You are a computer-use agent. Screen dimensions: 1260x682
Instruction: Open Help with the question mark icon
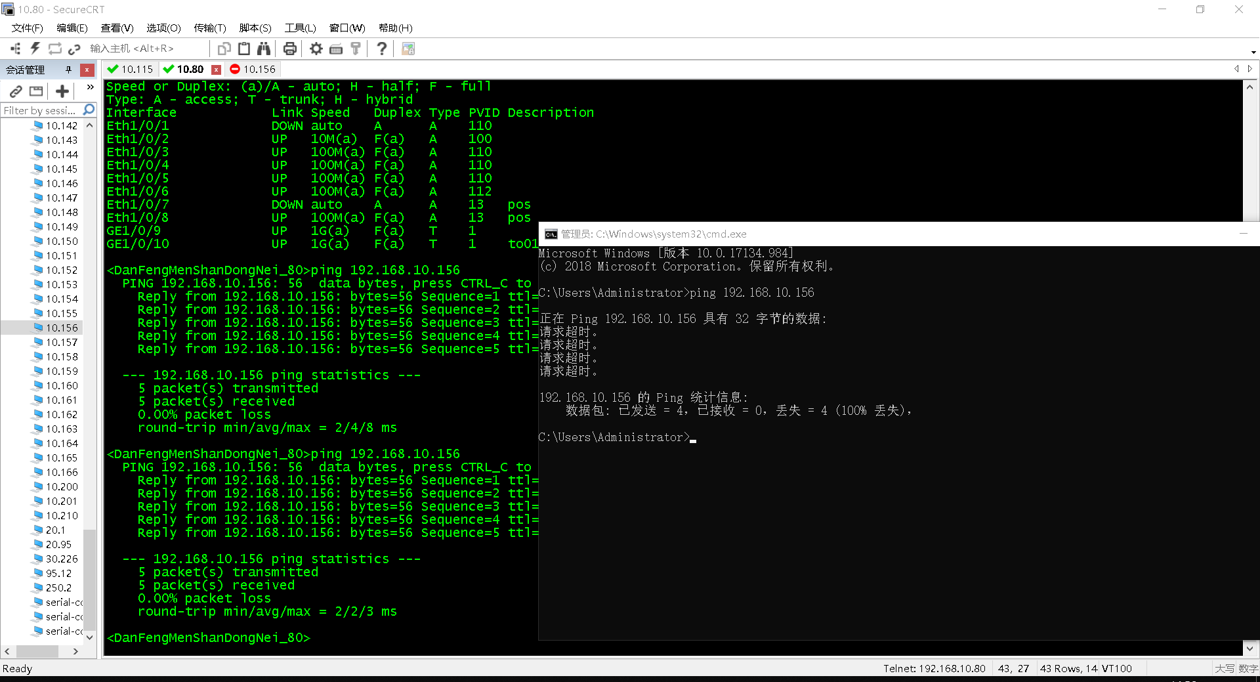[x=381, y=49]
